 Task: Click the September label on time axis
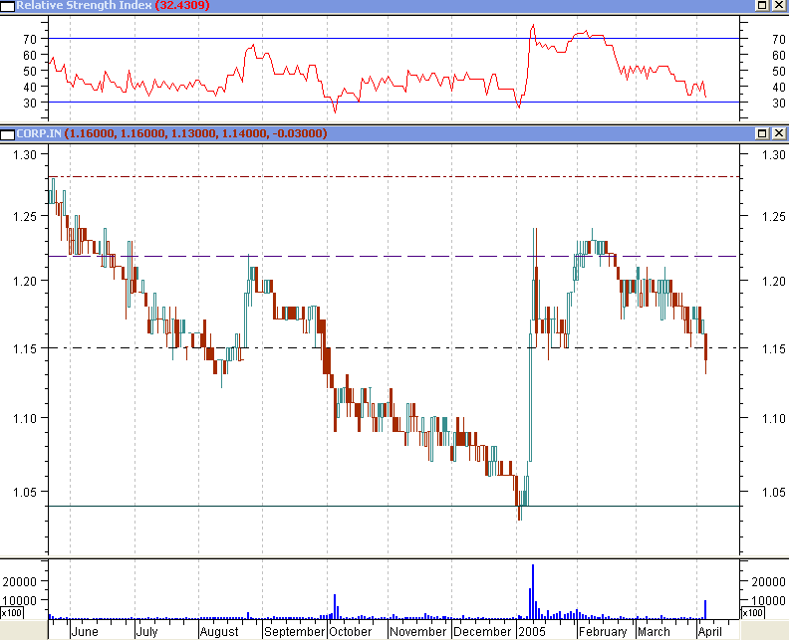point(294,631)
